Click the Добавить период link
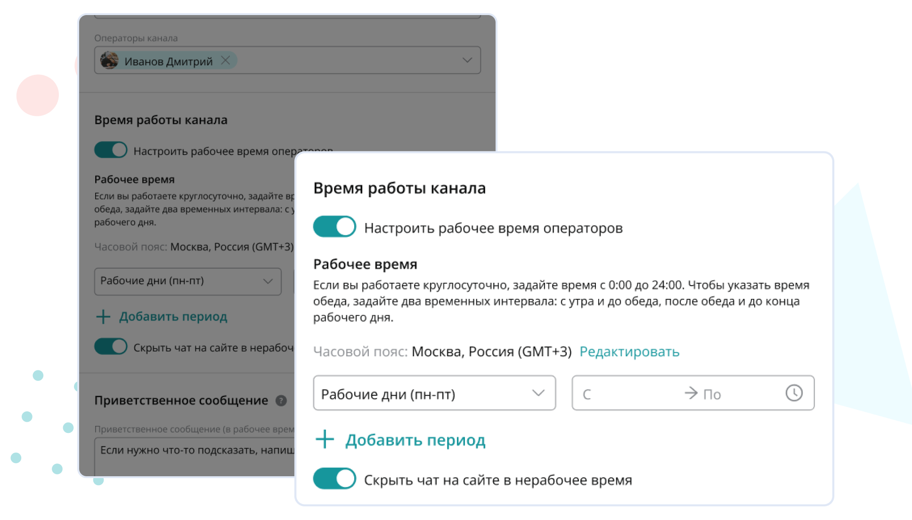The image size is (912, 520). point(415,440)
